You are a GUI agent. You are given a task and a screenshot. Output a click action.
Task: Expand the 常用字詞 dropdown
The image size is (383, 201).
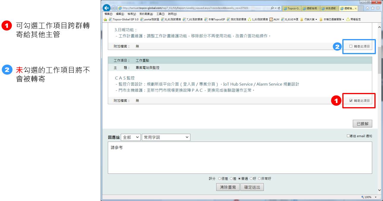coord(166,137)
